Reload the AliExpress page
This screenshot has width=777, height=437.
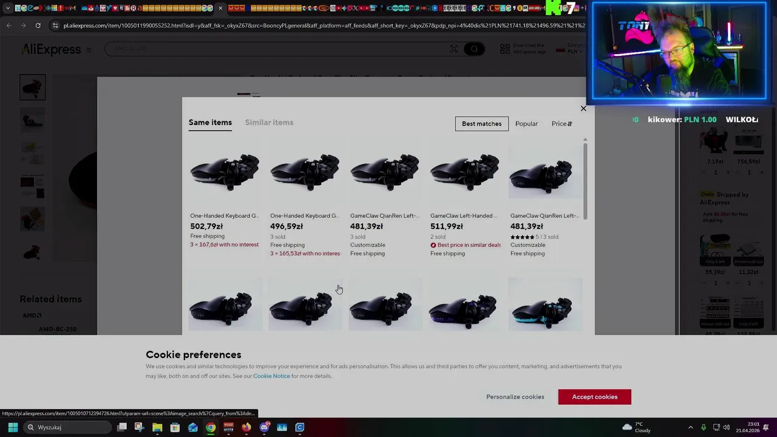click(38, 25)
